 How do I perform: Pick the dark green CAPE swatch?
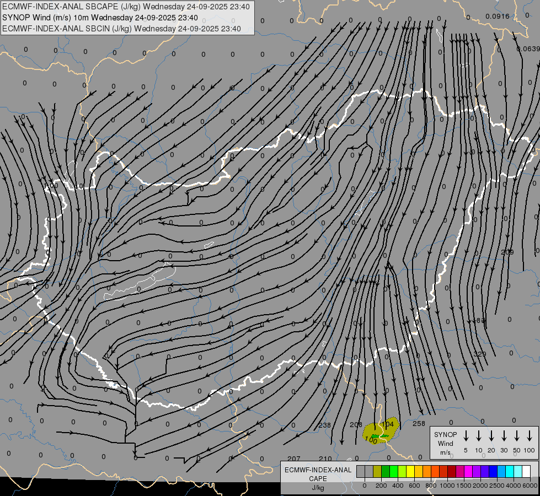point(386,471)
